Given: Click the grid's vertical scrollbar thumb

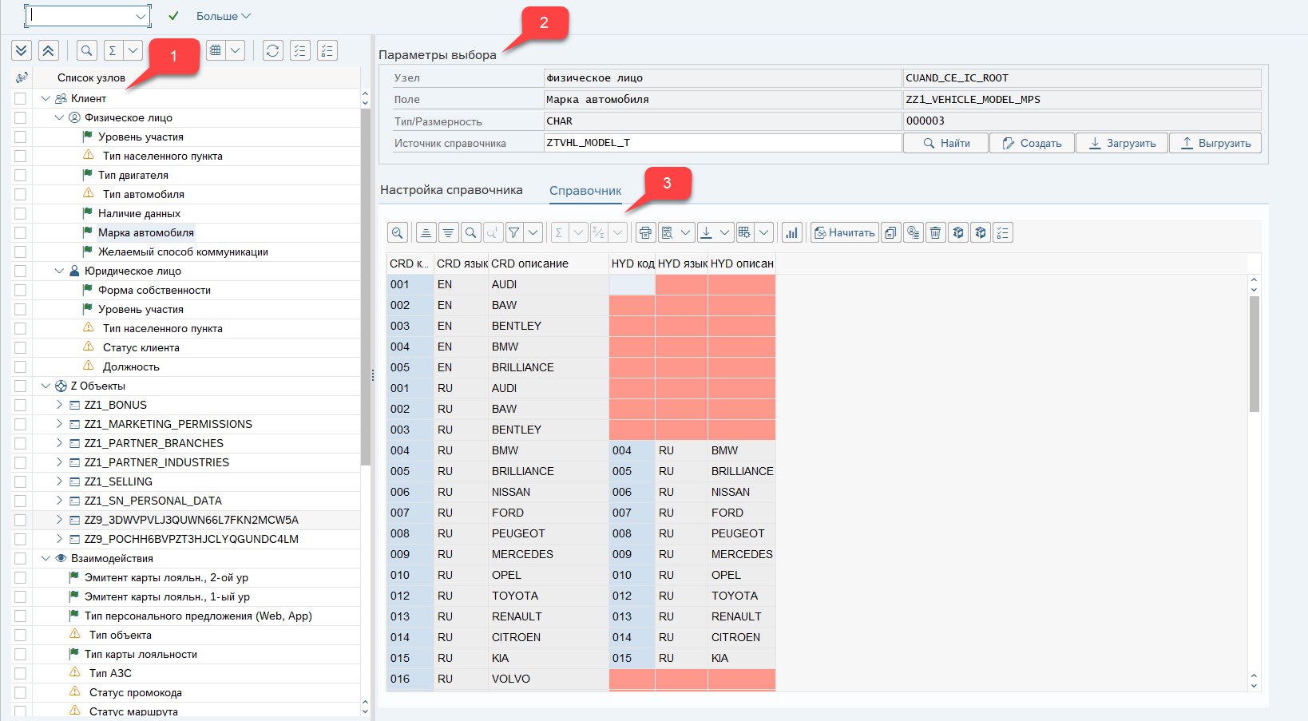Looking at the screenshot, I should point(1254,353).
